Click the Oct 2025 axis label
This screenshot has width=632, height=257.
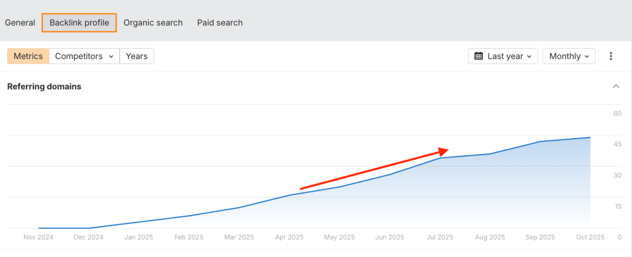(x=590, y=237)
